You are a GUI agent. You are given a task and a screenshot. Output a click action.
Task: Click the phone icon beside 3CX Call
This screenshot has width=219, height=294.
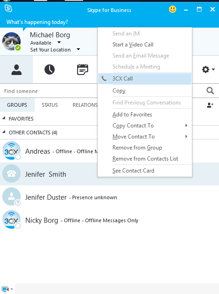pyautogui.click(x=104, y=79)
